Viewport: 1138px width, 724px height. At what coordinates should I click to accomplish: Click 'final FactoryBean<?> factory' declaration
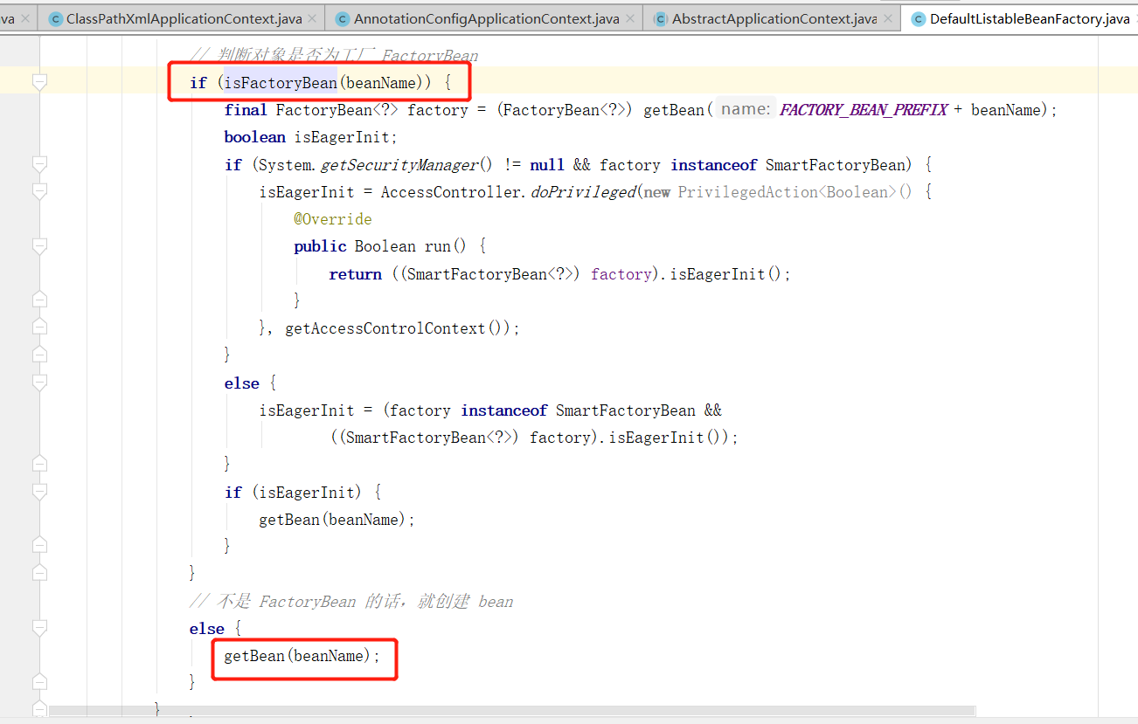(346, 110)
